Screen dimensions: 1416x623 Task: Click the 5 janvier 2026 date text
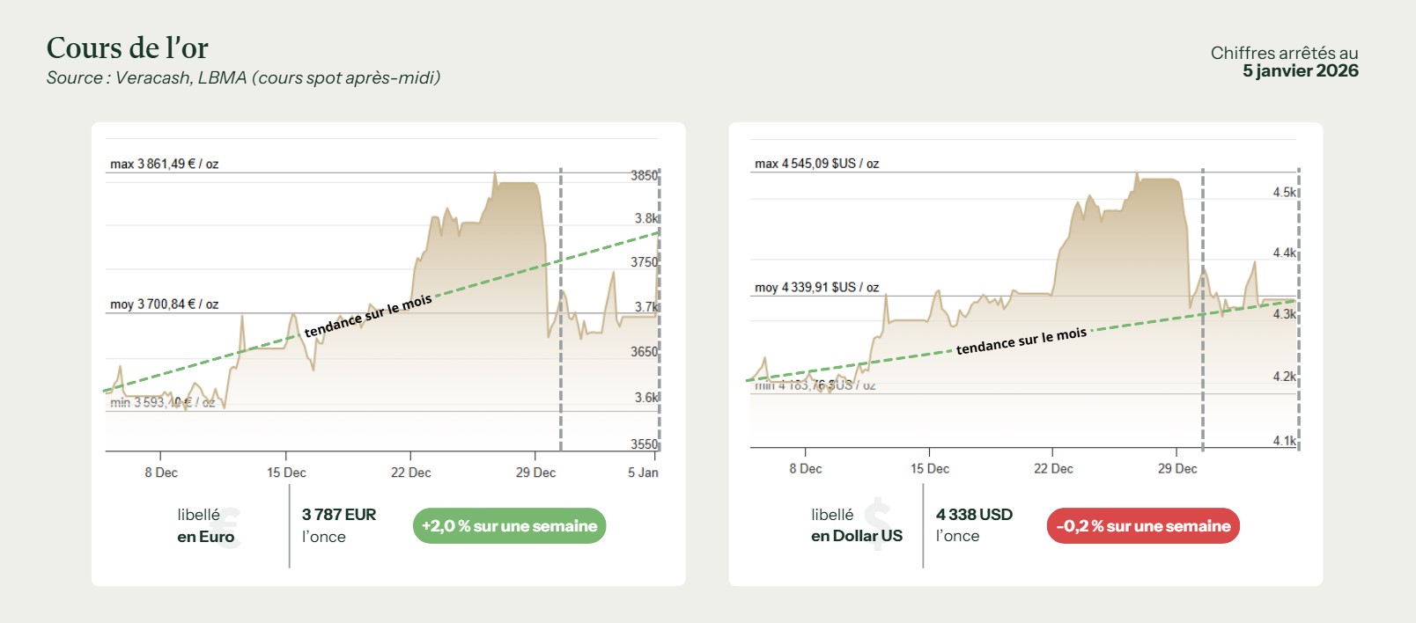[x=1300, y=71]
